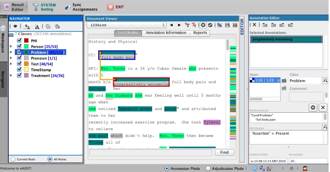Viewport: 330px width, 172px height.
Task: Uncheck the Test class checkbox
Action: (19, 64)
